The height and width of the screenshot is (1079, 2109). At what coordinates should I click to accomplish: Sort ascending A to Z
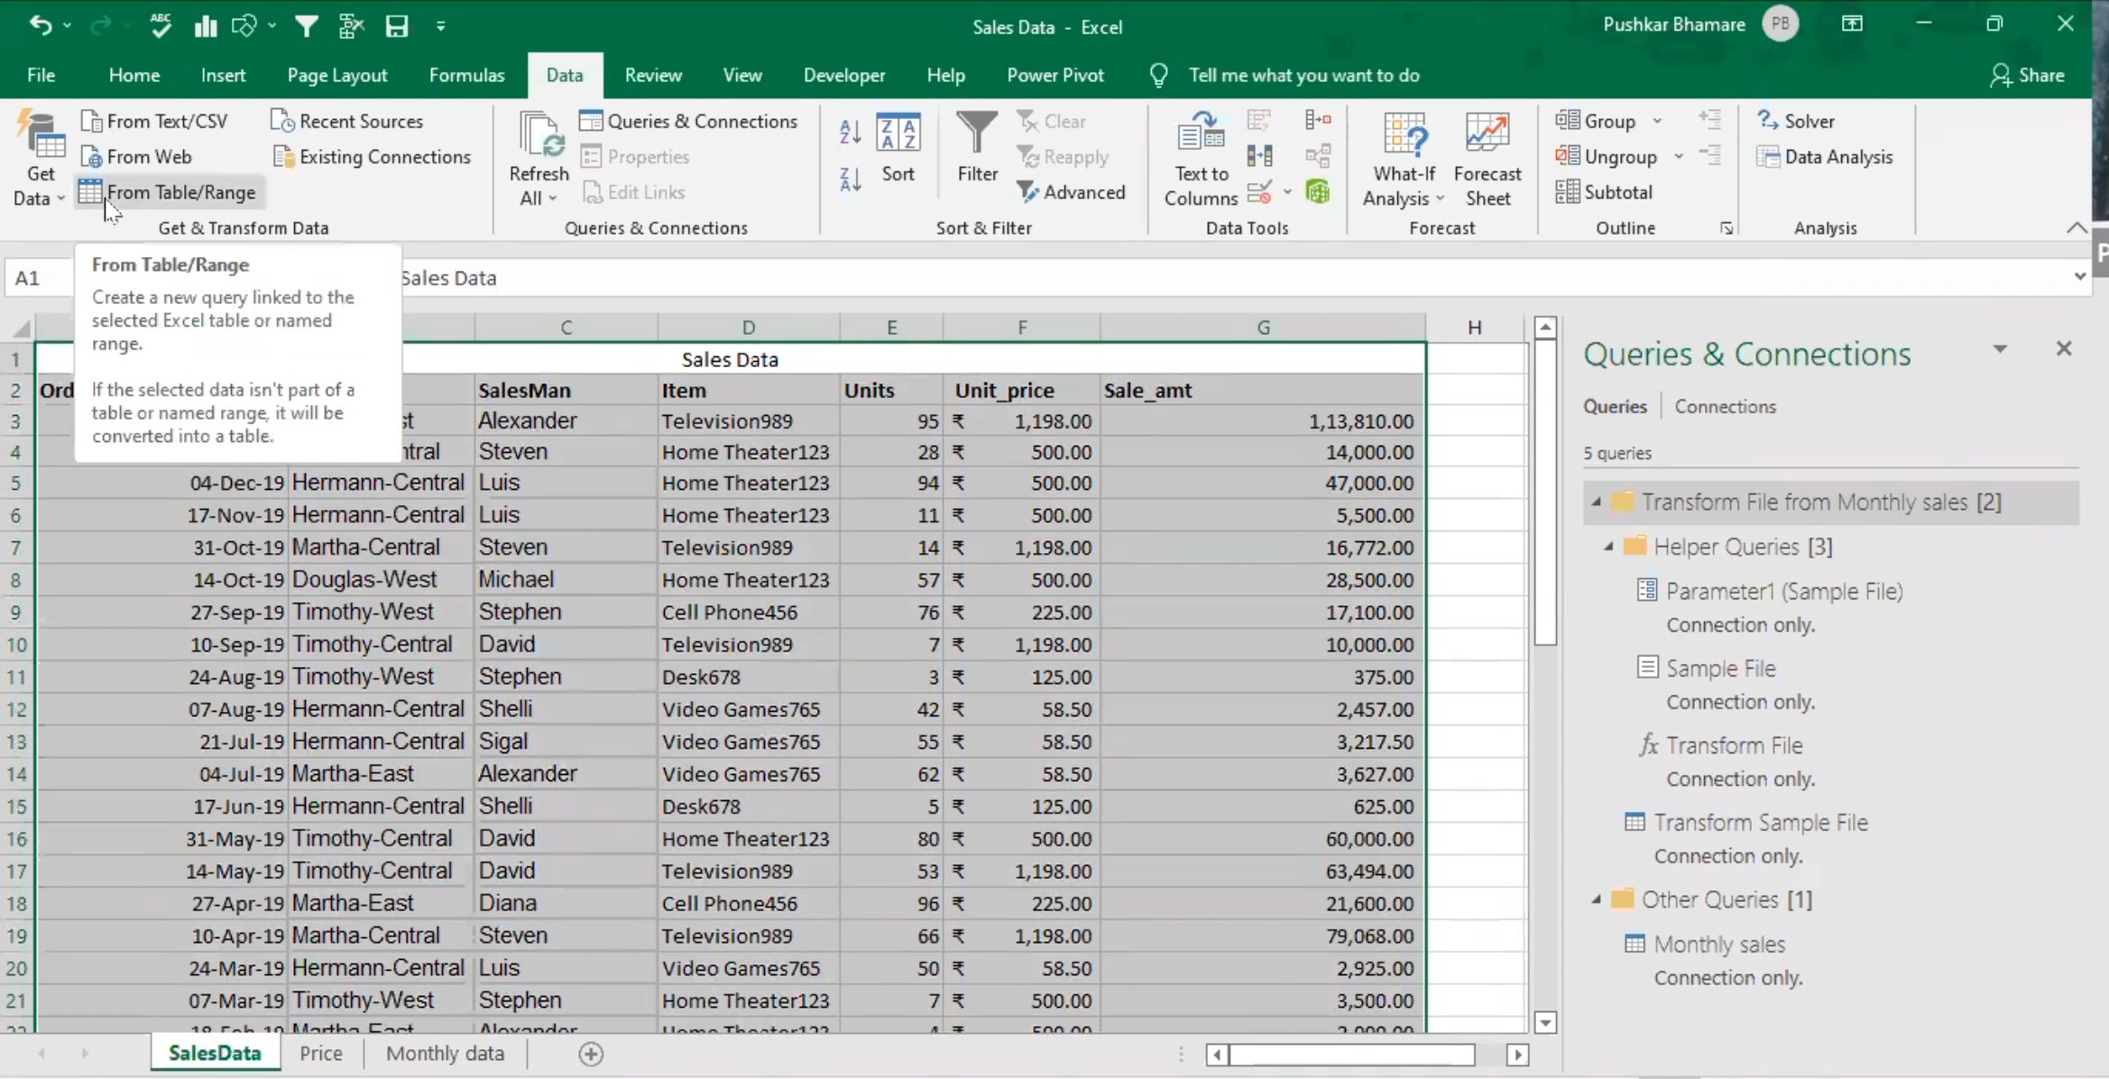[x=850, y=132]
